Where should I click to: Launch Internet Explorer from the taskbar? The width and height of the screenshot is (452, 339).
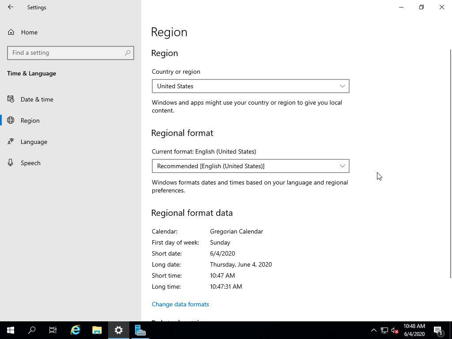point(75,330)
